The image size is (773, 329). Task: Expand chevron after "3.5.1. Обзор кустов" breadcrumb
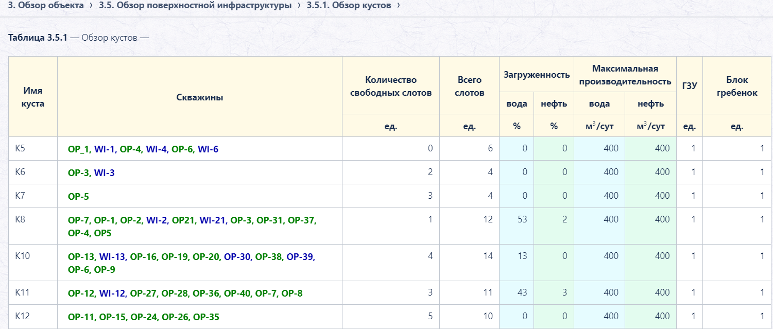pyautogui.click(x=399, y=5)
